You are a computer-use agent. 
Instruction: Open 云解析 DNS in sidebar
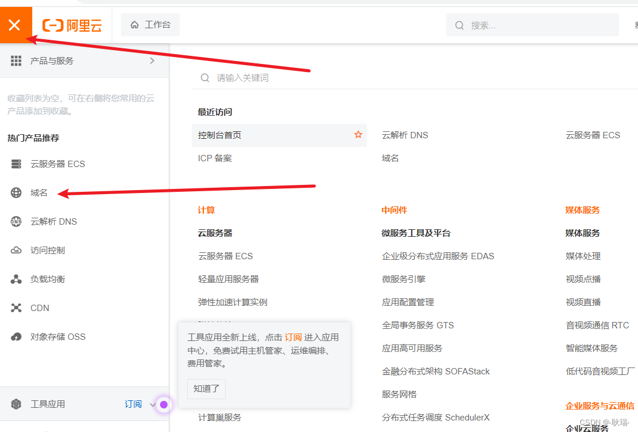tap(54, 222)
